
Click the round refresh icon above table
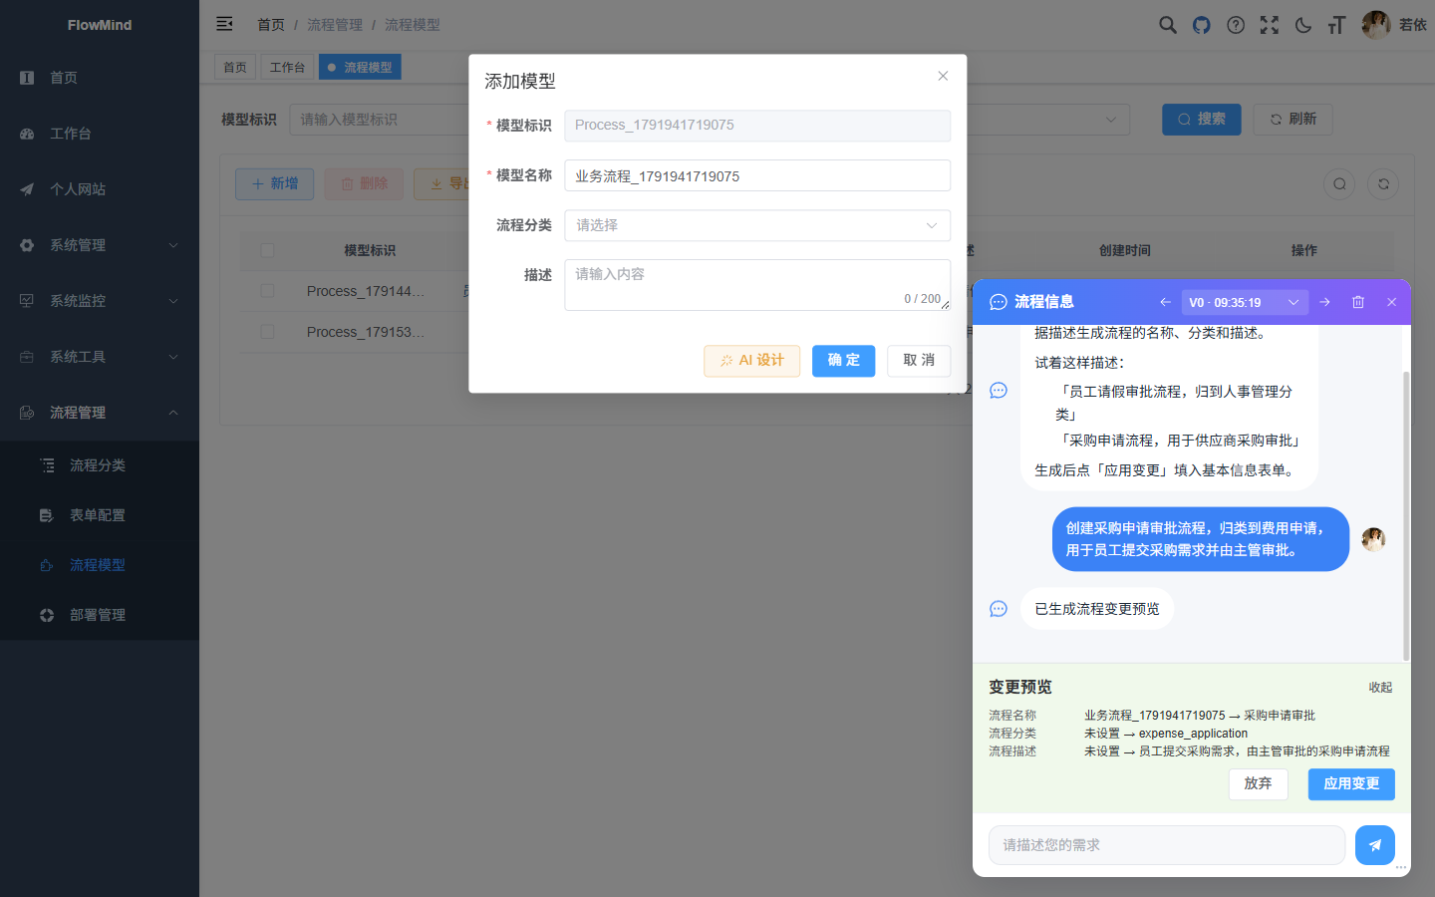point(1383,183)
